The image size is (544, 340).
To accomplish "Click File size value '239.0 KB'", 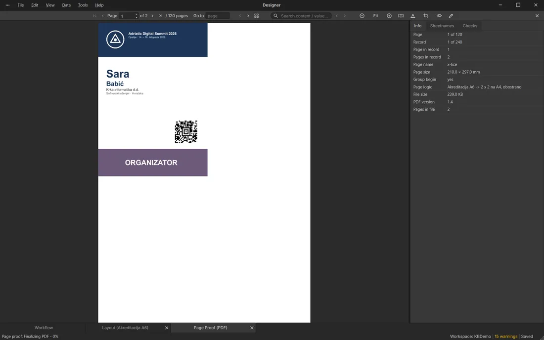I will (455, 94).
